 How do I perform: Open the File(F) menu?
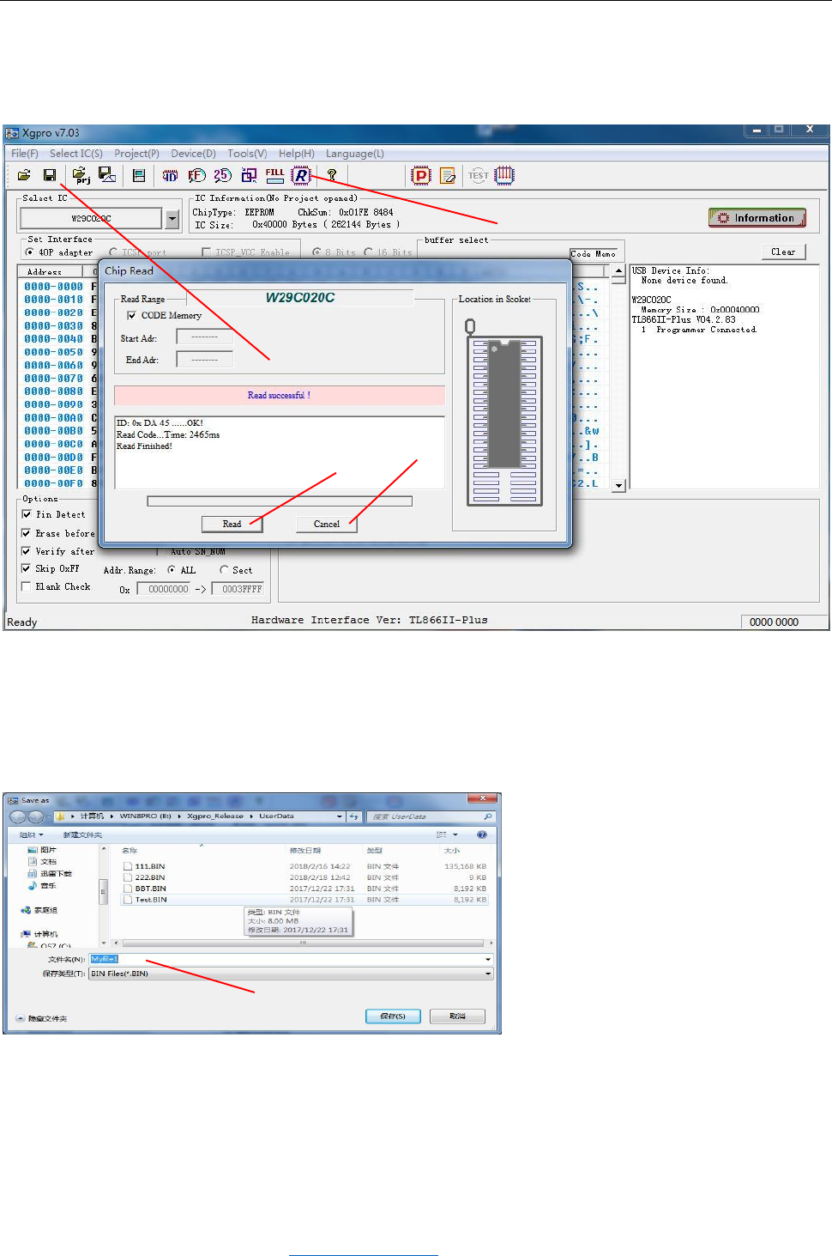(x=25, y=154)
